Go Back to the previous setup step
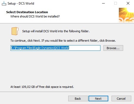Viewport: 134px width, 104px height. tap(78, 99)
